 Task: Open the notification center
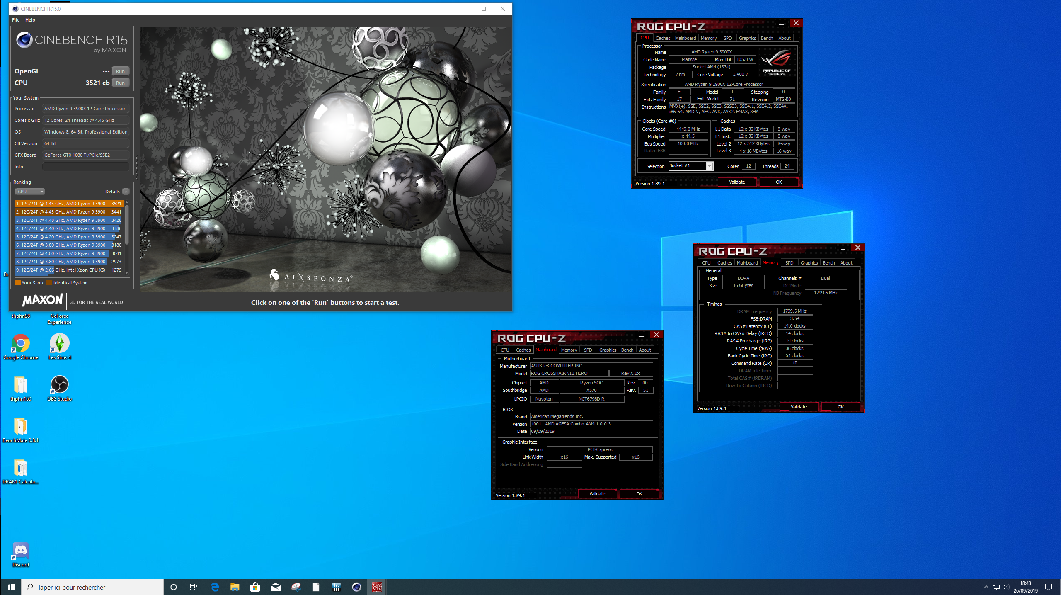pos(1049,587)
